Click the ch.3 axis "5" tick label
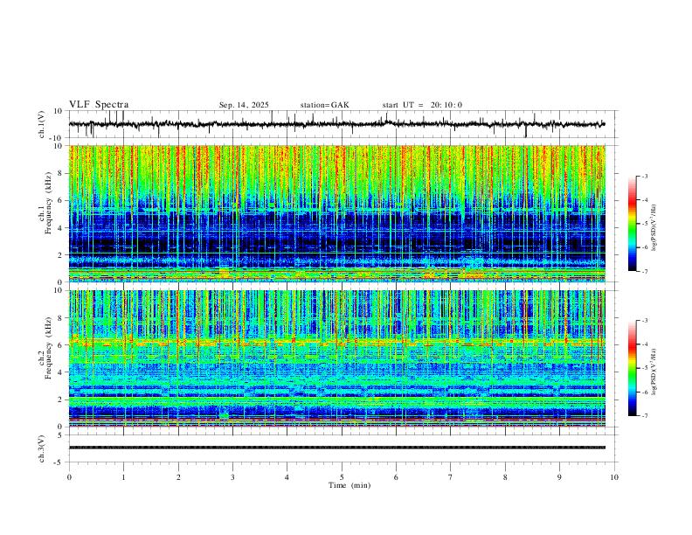 click(x=60, y=435)
